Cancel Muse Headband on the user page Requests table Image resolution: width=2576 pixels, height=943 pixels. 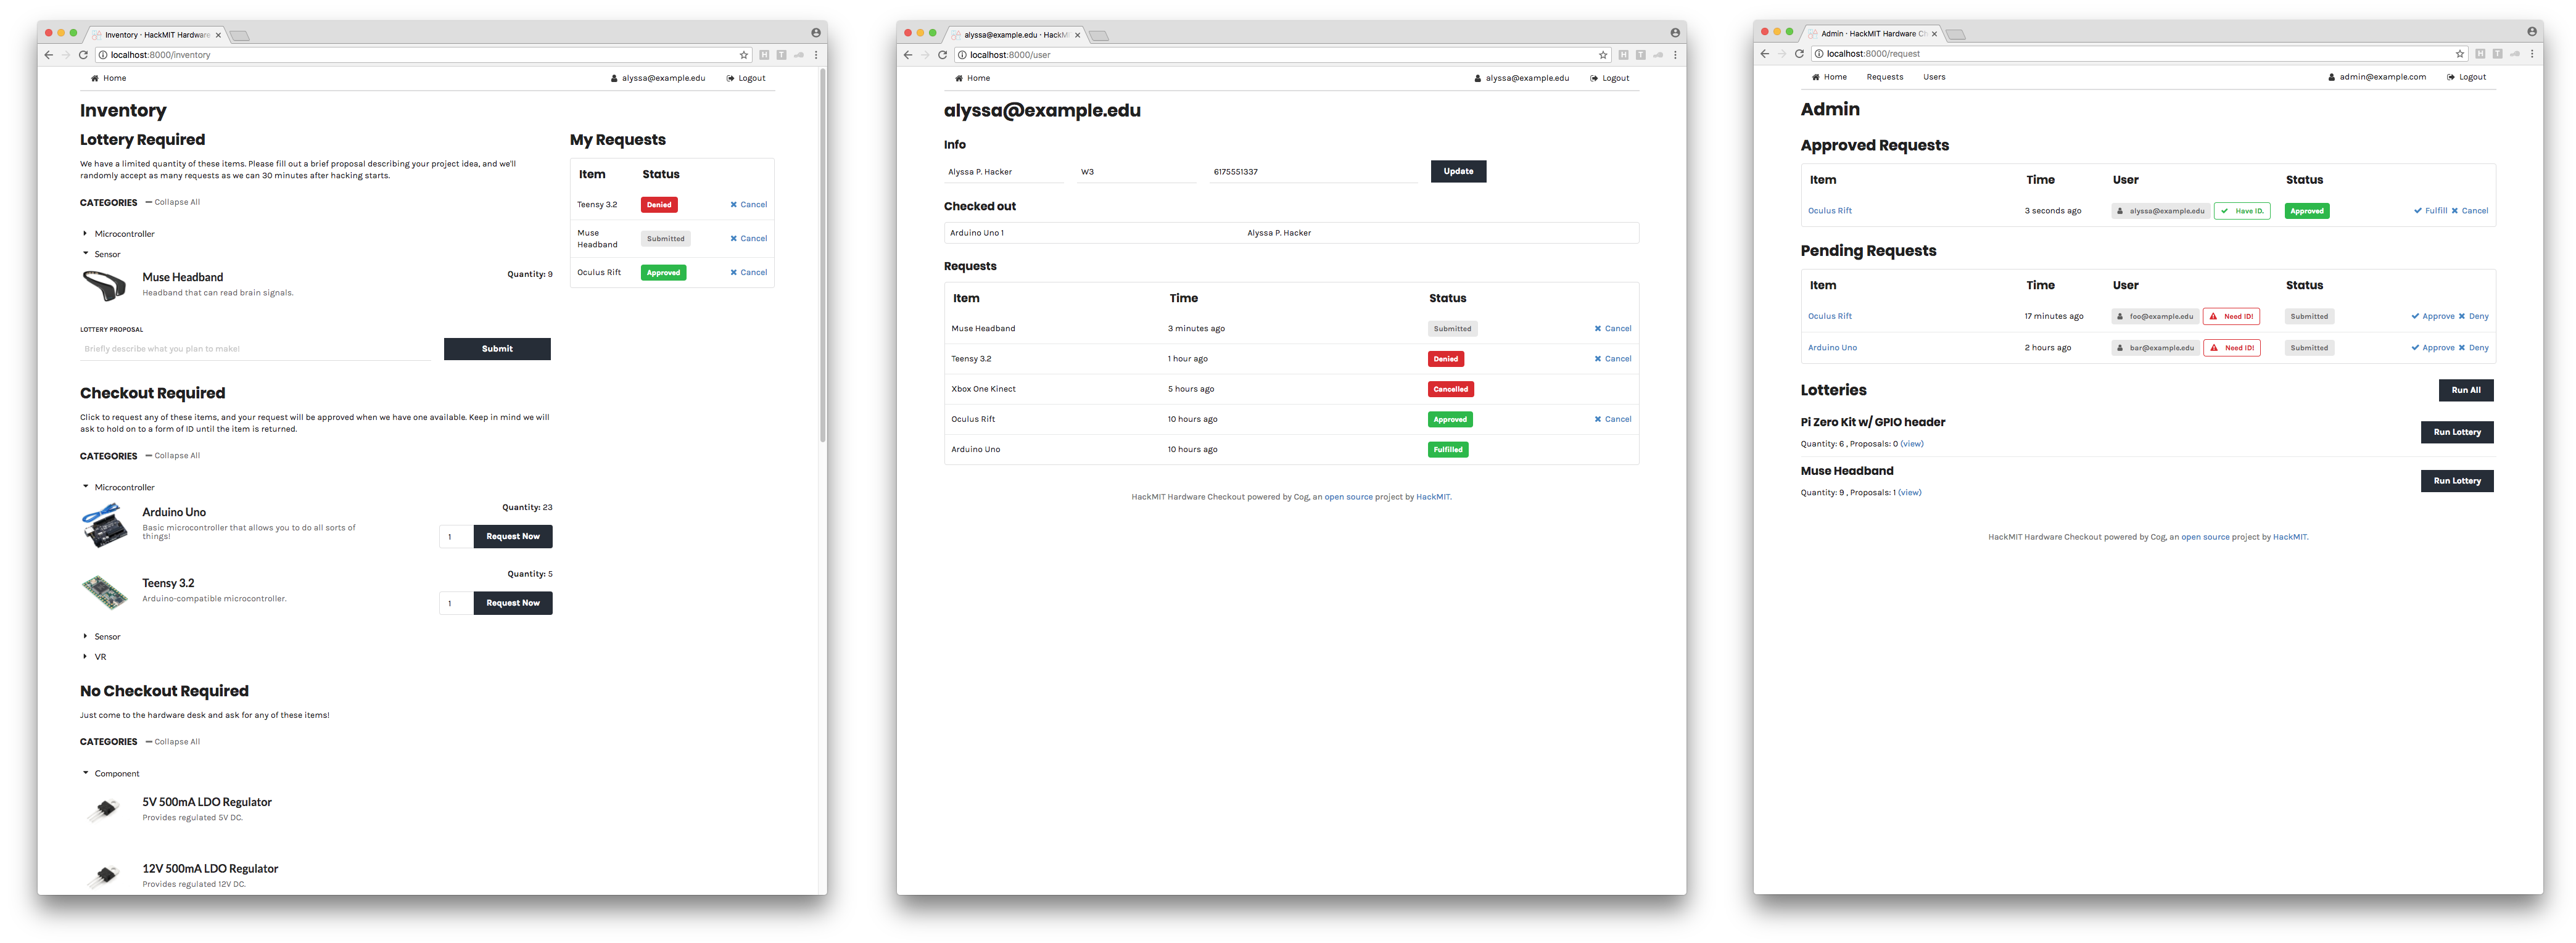[1612, 329]
